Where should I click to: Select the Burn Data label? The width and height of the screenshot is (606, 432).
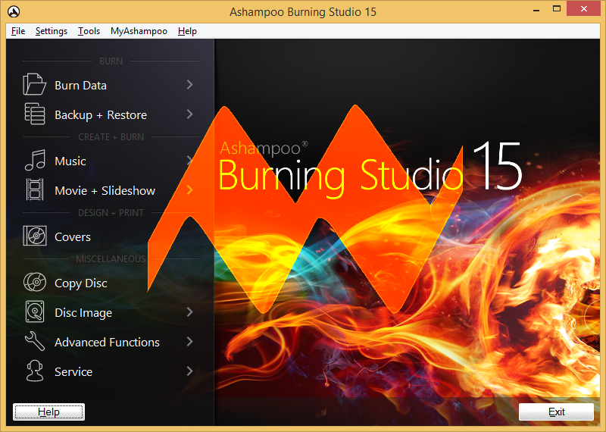81,86
